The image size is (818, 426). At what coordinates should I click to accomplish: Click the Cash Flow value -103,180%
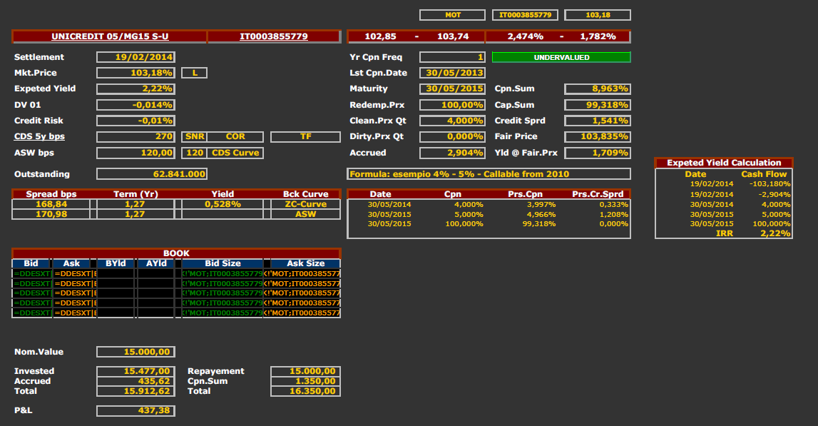pos(770,184)
